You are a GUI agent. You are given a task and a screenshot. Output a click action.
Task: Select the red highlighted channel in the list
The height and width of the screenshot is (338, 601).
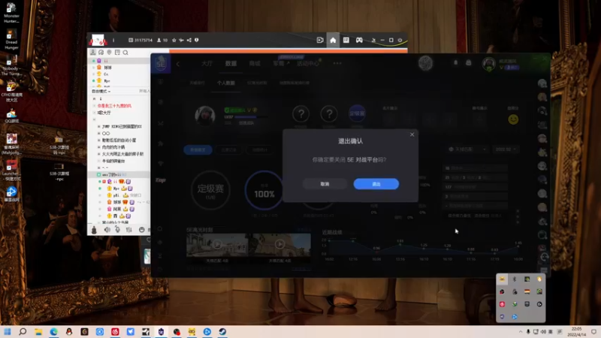114,106
